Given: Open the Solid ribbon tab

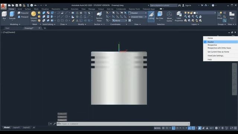Looking at the screenshot, I should (x=20, y=9).
